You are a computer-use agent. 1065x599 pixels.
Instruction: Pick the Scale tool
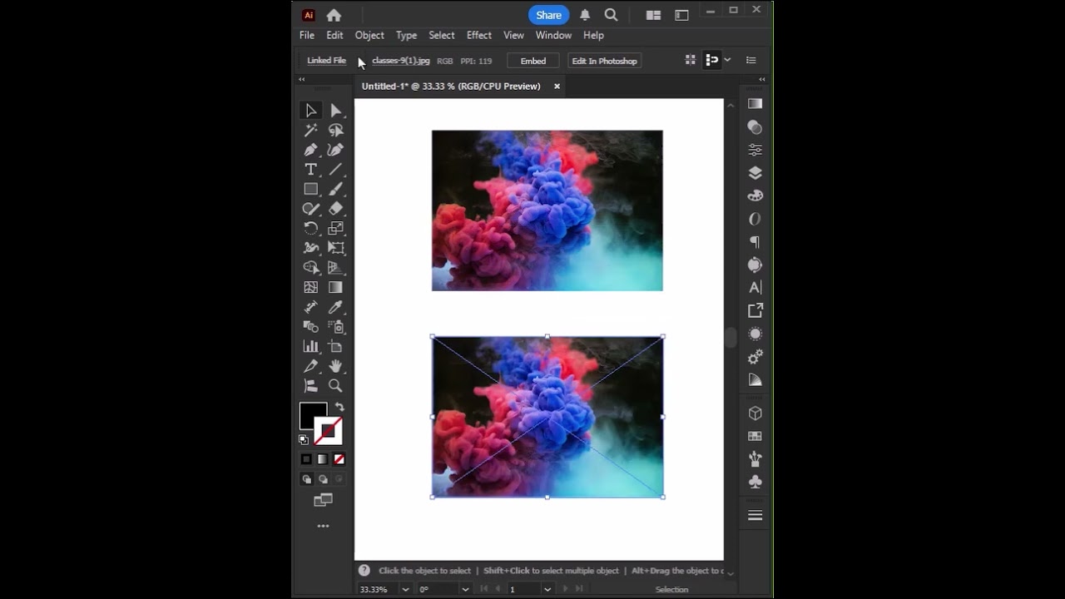335,228
